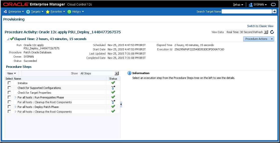Viewport: 280px width, 143px height.
Task: Click the Targets bullseye icon
Action: pos(28,12)
